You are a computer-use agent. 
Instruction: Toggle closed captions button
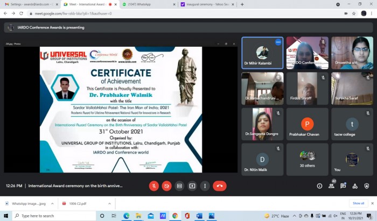(179, 186)
